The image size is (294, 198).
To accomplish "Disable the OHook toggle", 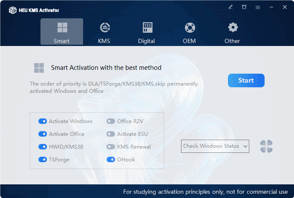I will (x=111, y=160).
